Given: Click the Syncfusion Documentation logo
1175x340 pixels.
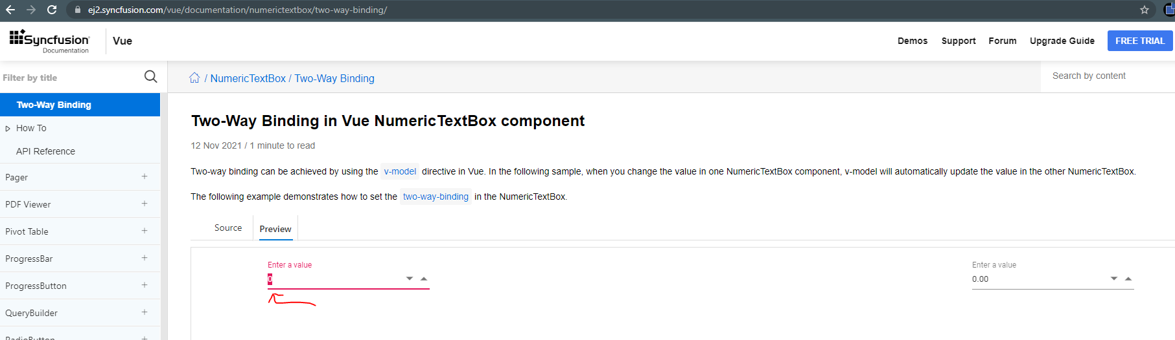Looking at the screenshot, I should pos(50,41).
